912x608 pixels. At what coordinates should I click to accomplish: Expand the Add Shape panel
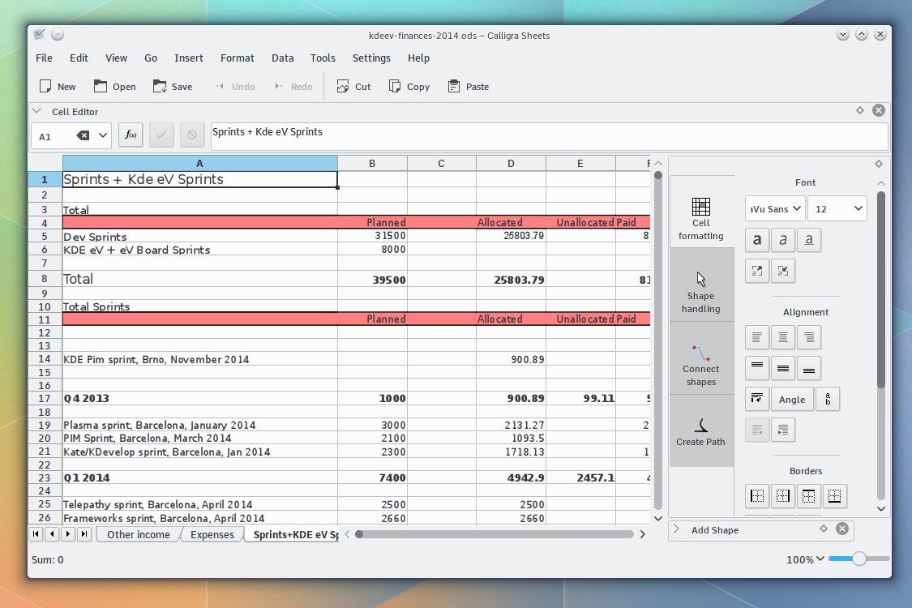[x=676, y=529]
